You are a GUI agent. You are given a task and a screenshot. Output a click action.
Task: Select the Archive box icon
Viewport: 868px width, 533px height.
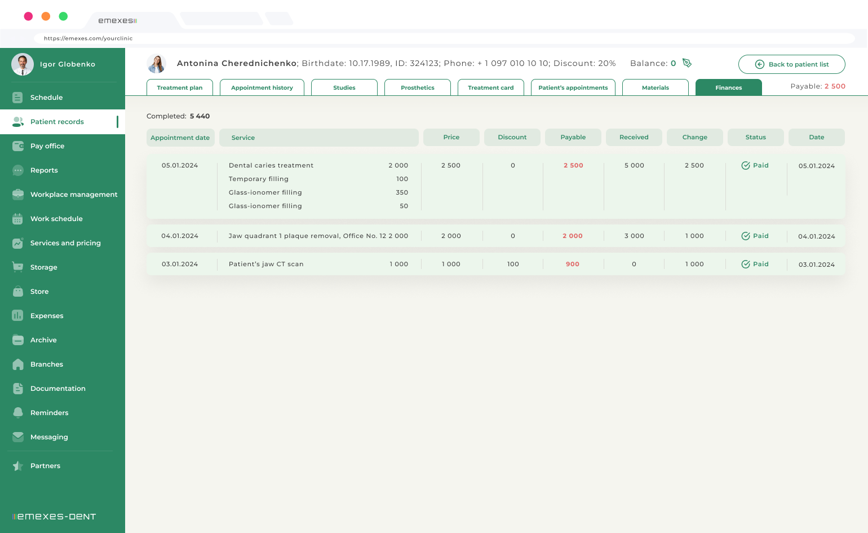[18, 340]
